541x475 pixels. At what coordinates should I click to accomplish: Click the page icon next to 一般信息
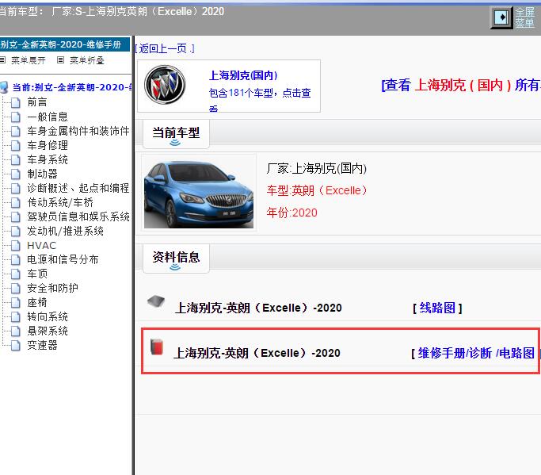[16, 117]
